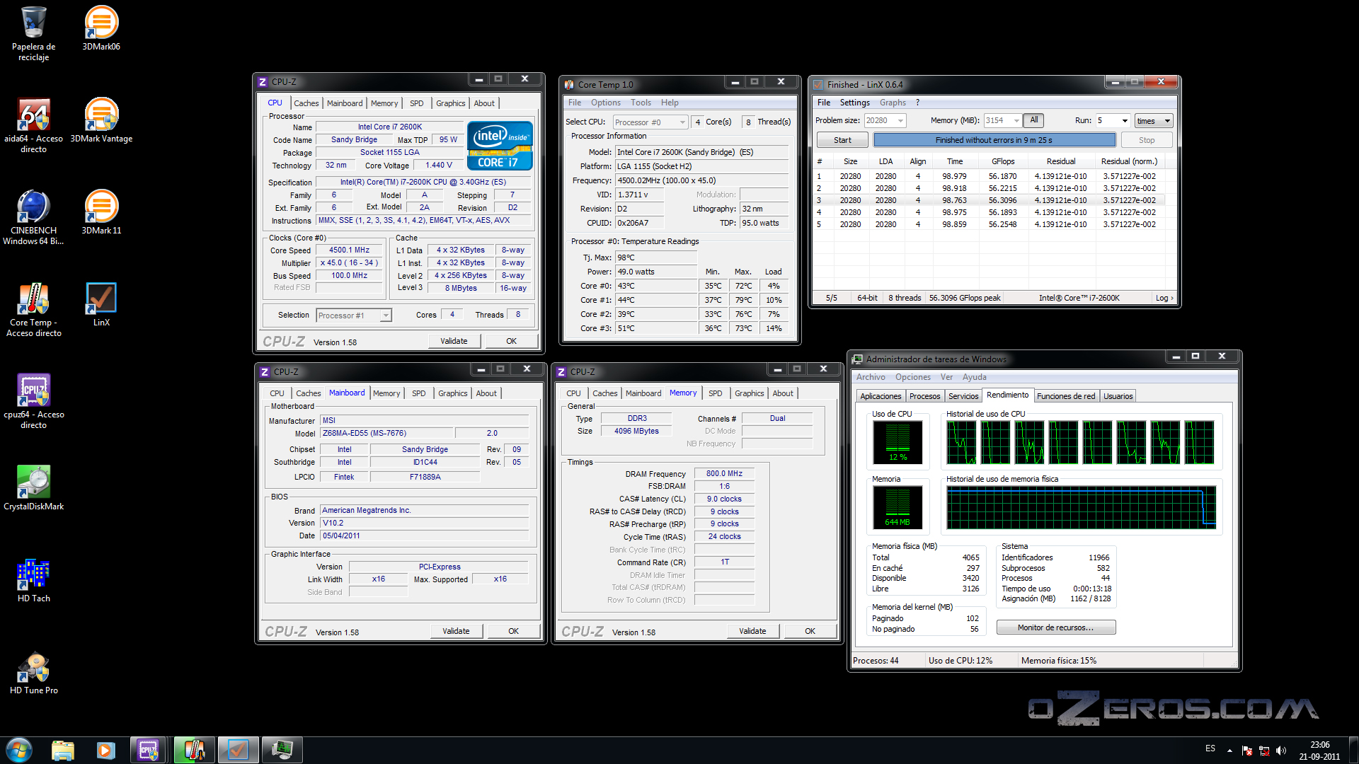Open the 3DMark06 desktop shortcut
Screen dimensions: 1359x764
point(101,28)
